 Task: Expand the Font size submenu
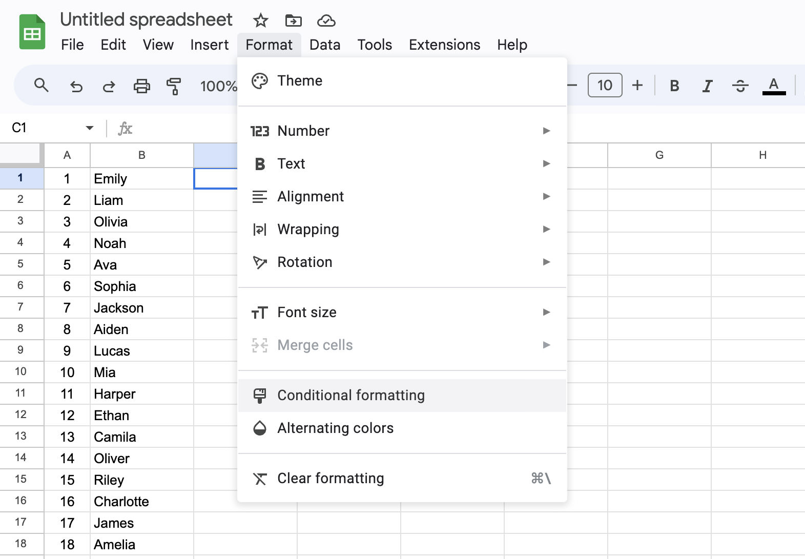click(x=402, y=313)
